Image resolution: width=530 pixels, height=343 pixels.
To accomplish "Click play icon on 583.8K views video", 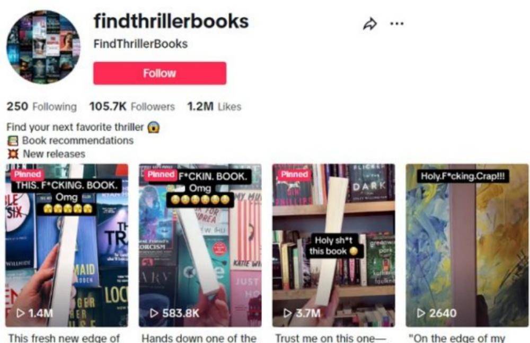I will click(x=154, y=313).
